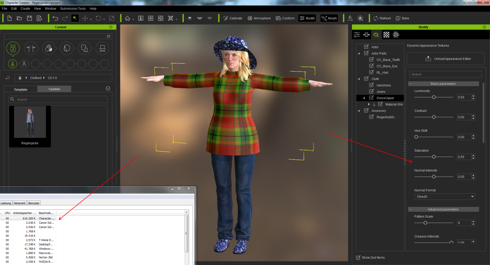490x265 pixels.
Task: Toggle the rainshoes checkbox
Action: click(371, 85)
